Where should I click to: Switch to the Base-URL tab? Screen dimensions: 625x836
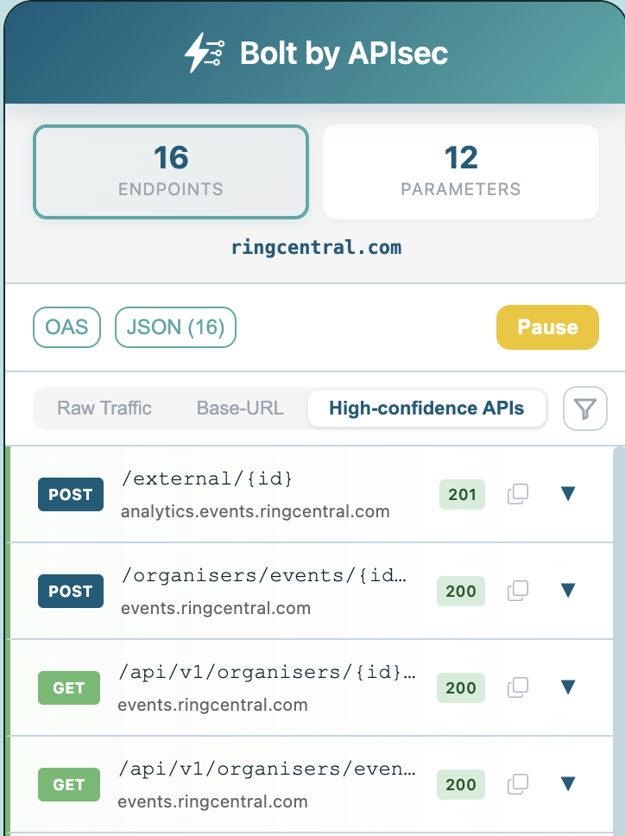pos(240,408)
